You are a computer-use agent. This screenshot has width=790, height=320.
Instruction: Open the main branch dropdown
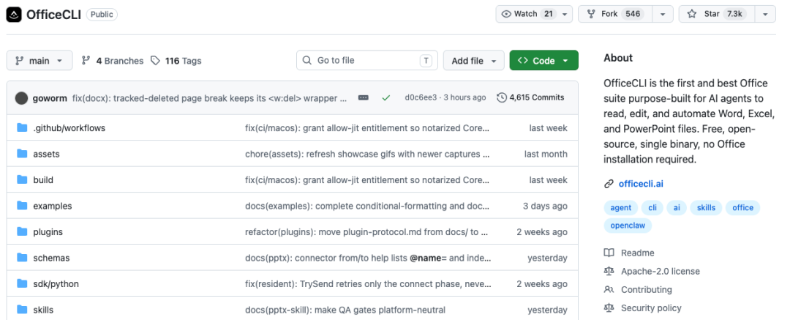coord(39,61)
